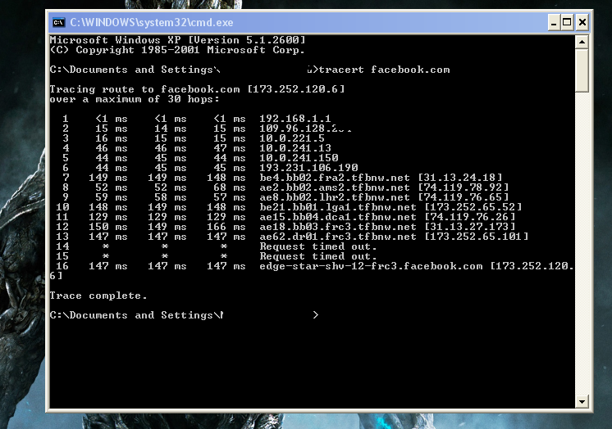The image size is (612, 429).
Task: Click the 68 ms value on hop 8
Action: coord(230,187)
